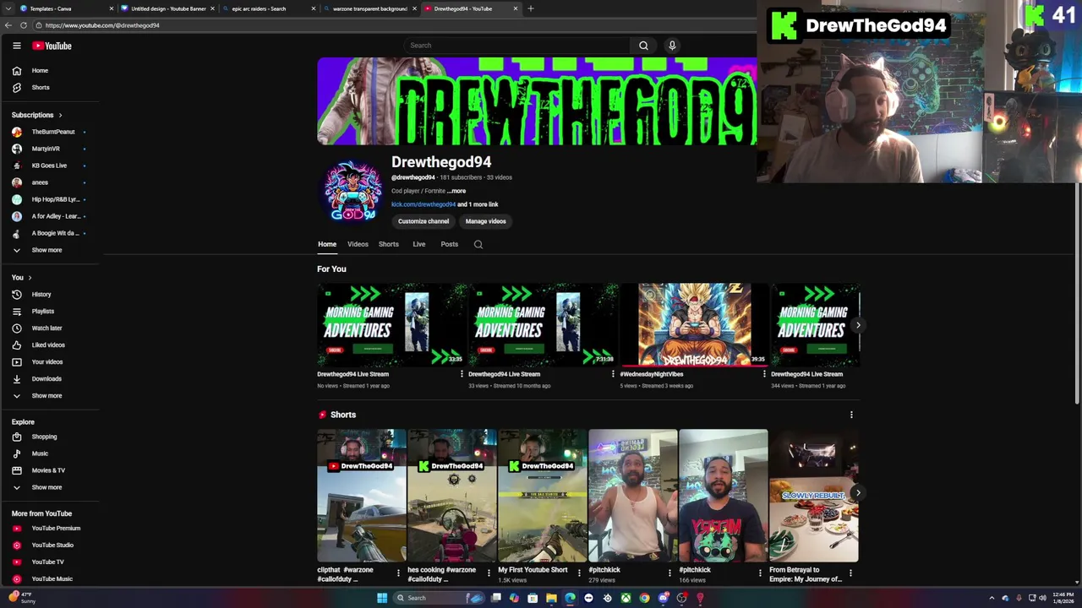Open #pitchkick short with 279 views
1082x608 pixels.
click(632, 496)
